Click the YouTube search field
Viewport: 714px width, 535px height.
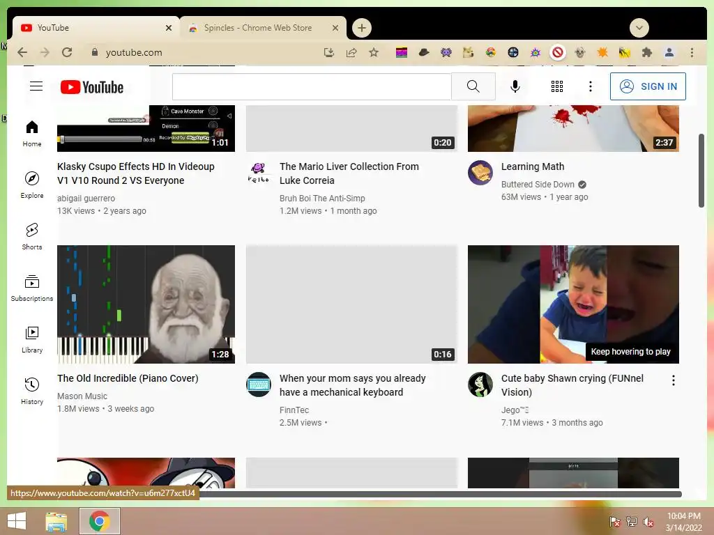(312, 86)
